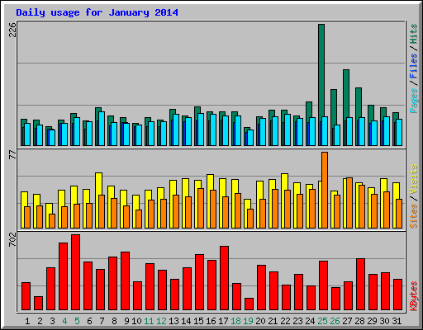
Task: Click the 'Daily usage for January 2014' title
Action: click(x=97, y=12)
